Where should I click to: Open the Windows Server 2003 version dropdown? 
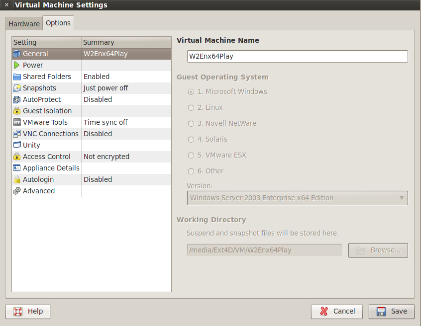pyautogui.click(x=297, y=198)
